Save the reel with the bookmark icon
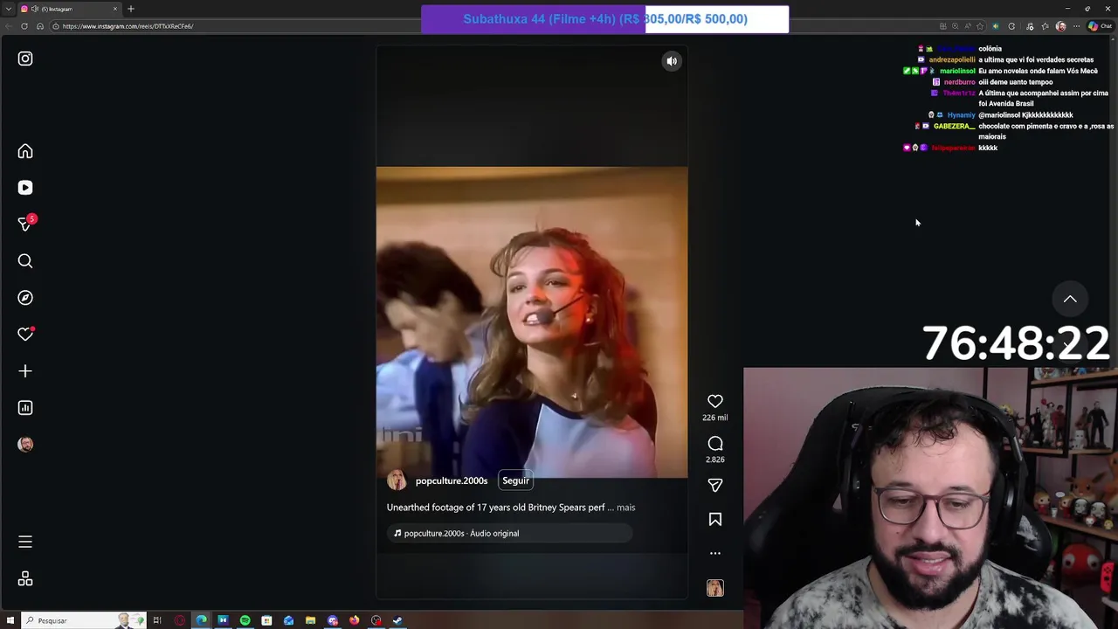The height and width of the screenshot is (629, 1118). 715,520
